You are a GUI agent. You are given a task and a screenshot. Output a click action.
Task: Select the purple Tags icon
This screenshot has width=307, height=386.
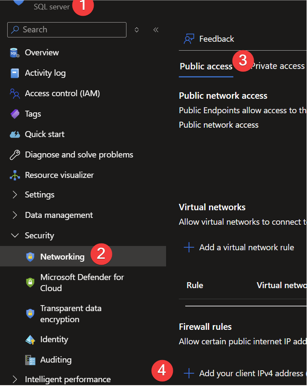pyautogui.click(x=15, y=114)
